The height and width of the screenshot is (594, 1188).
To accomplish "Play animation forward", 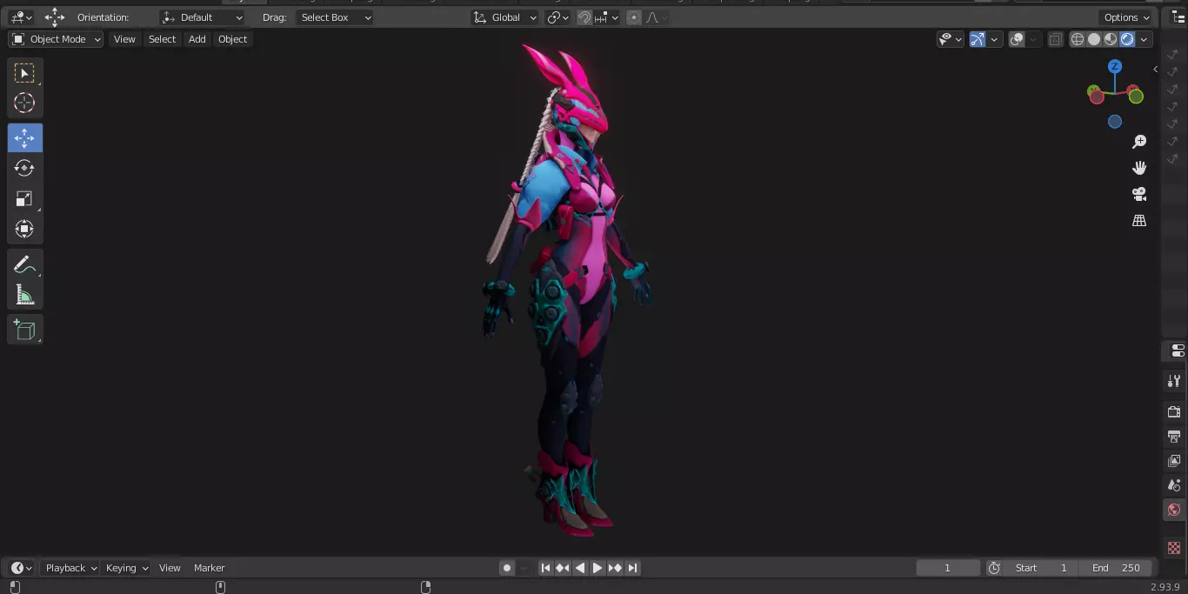I will pyautogui.click(x=597, y=568).
